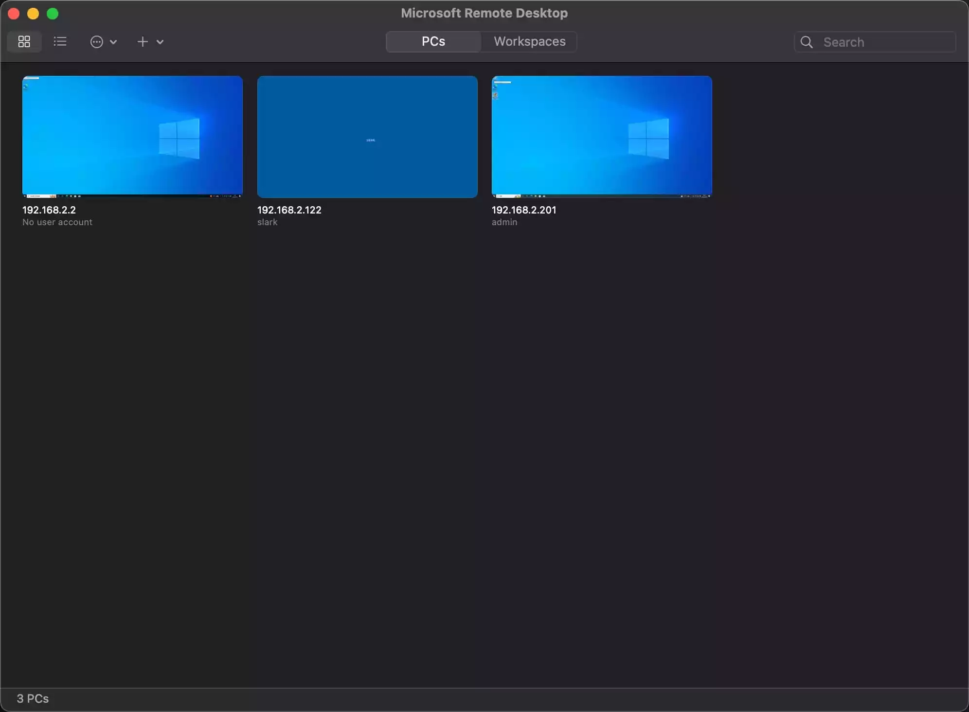Click the 'No user account' subtitle

[57, 222]
